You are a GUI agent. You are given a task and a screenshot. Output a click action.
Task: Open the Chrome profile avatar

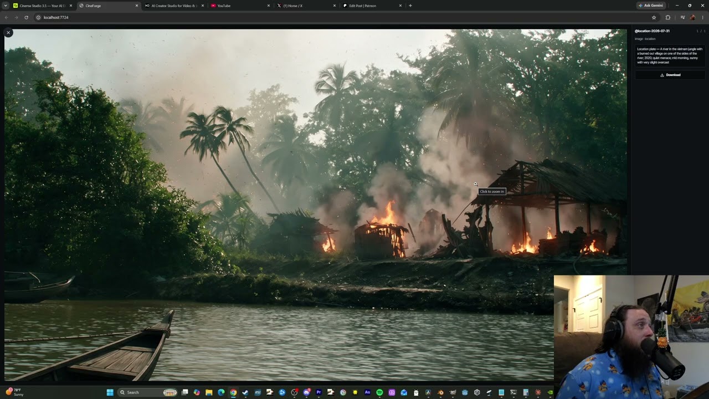pyautogui.click(x=692, y=17)
